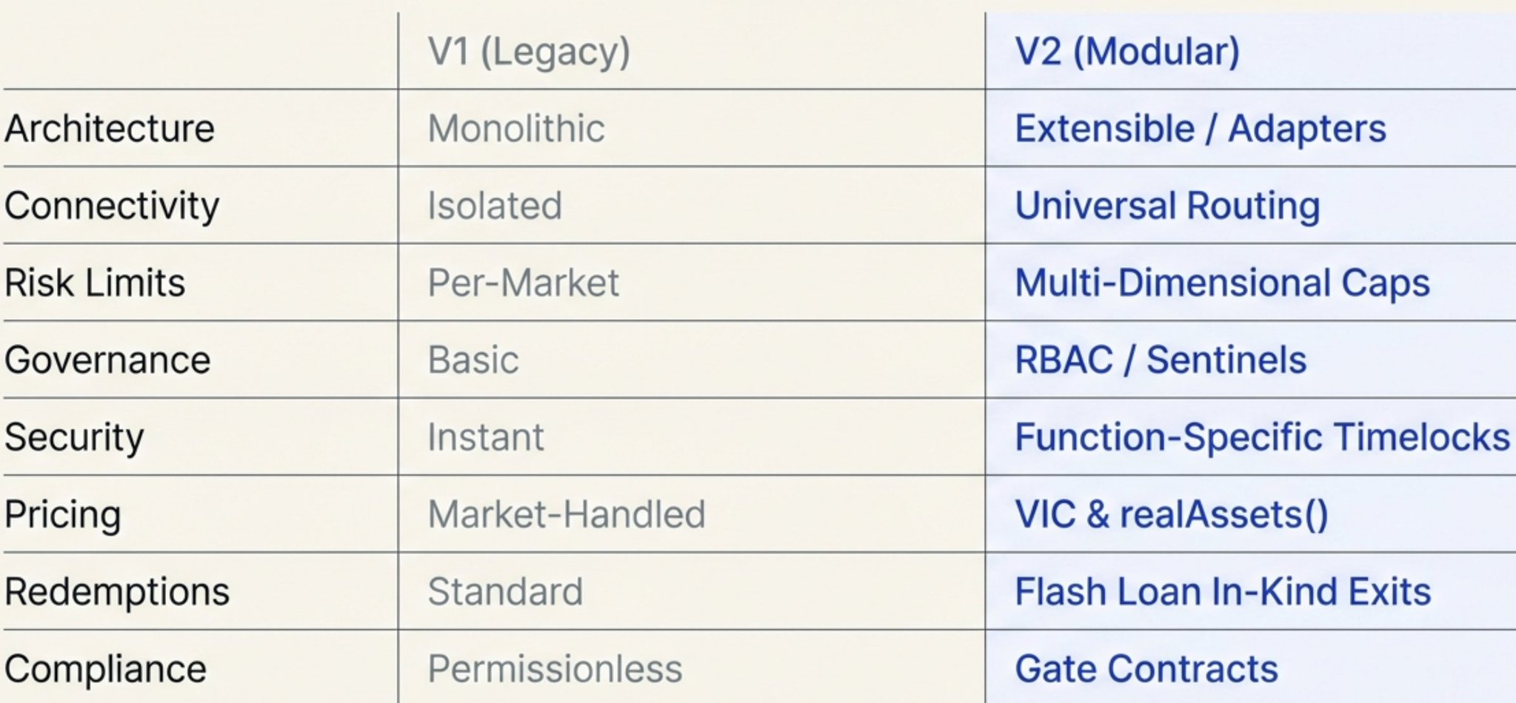Click the Flash Loan In-Kind Exits cell

(x=1222, y=592)
